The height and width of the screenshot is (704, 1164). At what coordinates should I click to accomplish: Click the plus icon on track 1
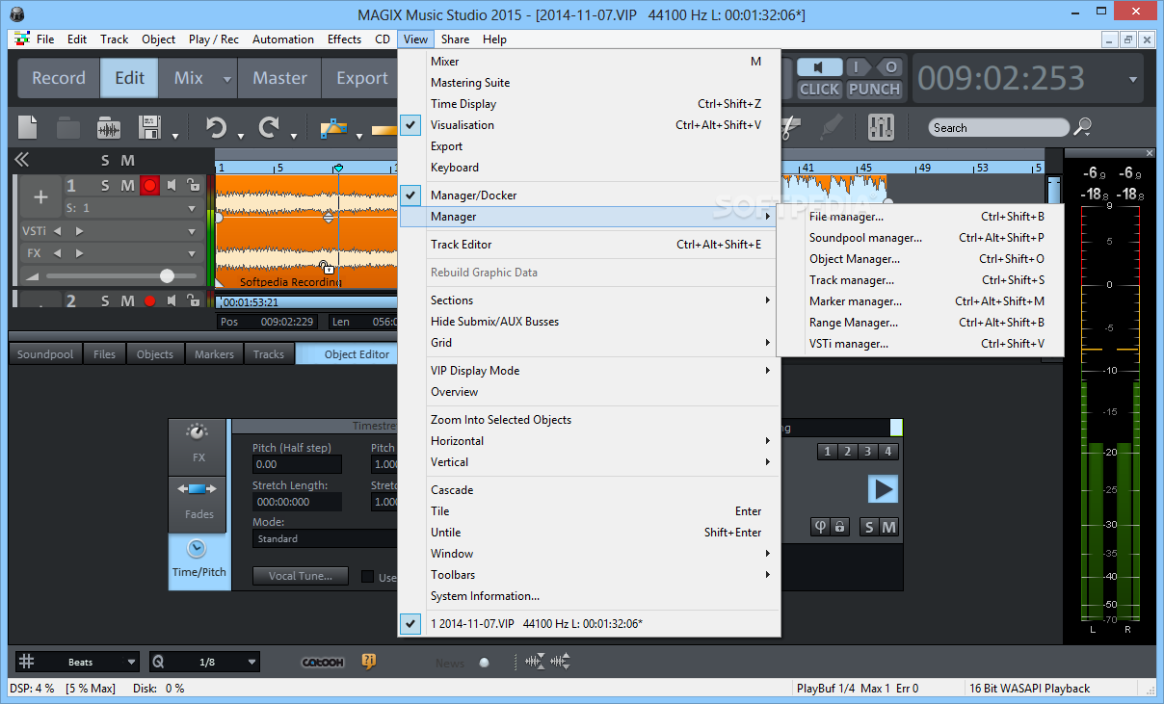click(x=40, y=197)
